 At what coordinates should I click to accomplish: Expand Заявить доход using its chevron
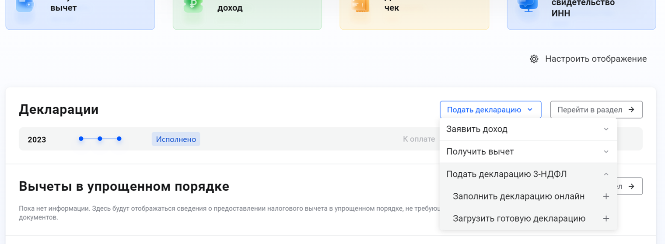[x=606, y=129]
